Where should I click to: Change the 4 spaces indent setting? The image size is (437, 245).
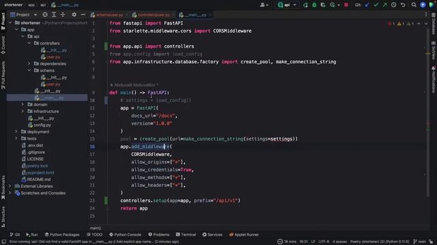[340, 242]
